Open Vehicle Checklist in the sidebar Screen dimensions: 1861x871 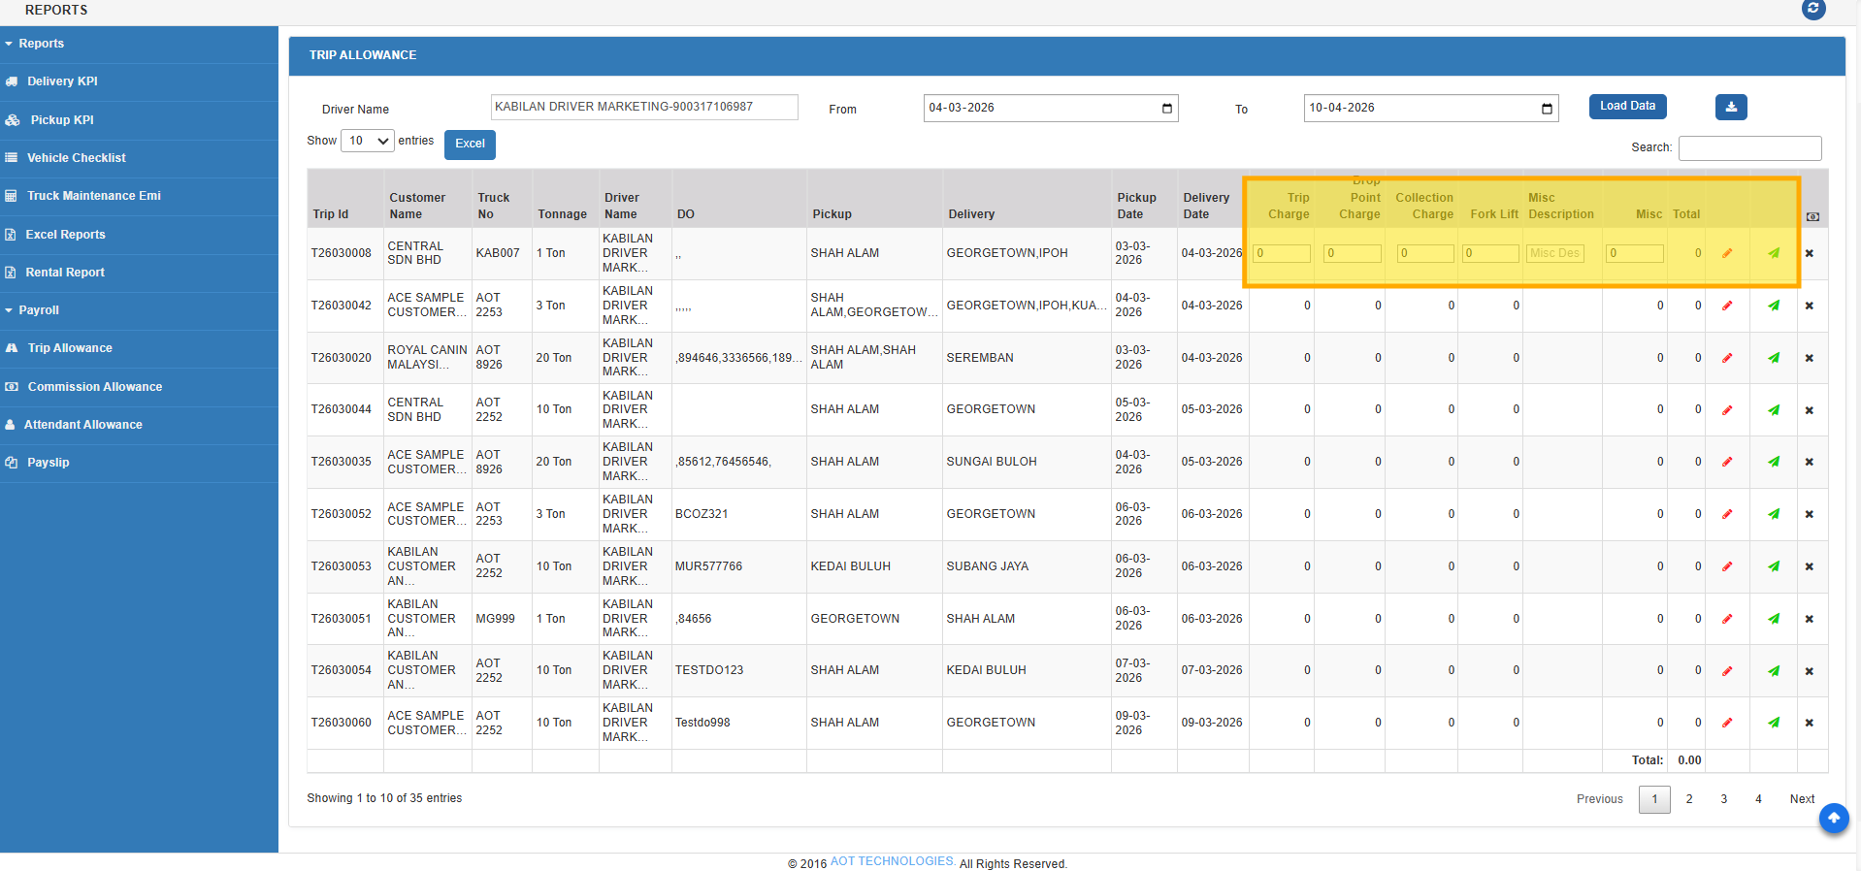139,158
